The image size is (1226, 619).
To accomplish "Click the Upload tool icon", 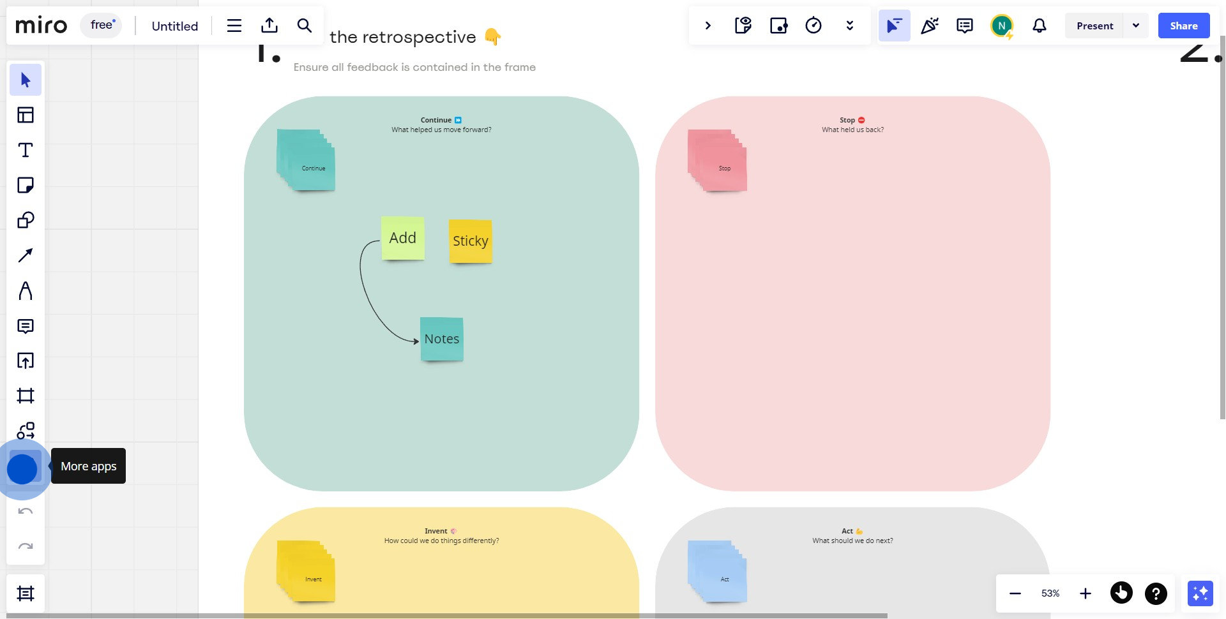I will [x=26, y=361].
